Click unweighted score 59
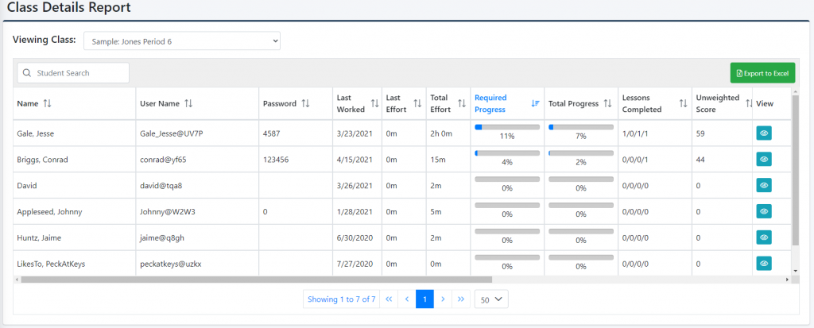 point(700,133)
